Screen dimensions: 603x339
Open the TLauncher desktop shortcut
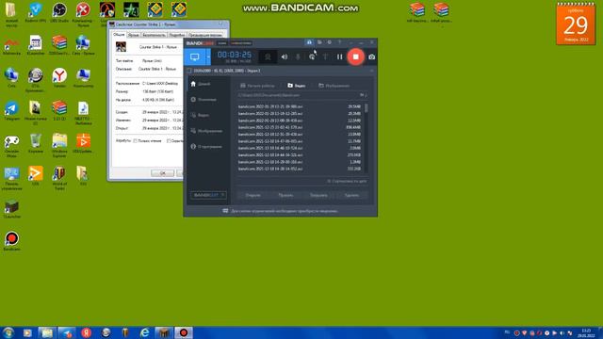[x=11, y=209]
